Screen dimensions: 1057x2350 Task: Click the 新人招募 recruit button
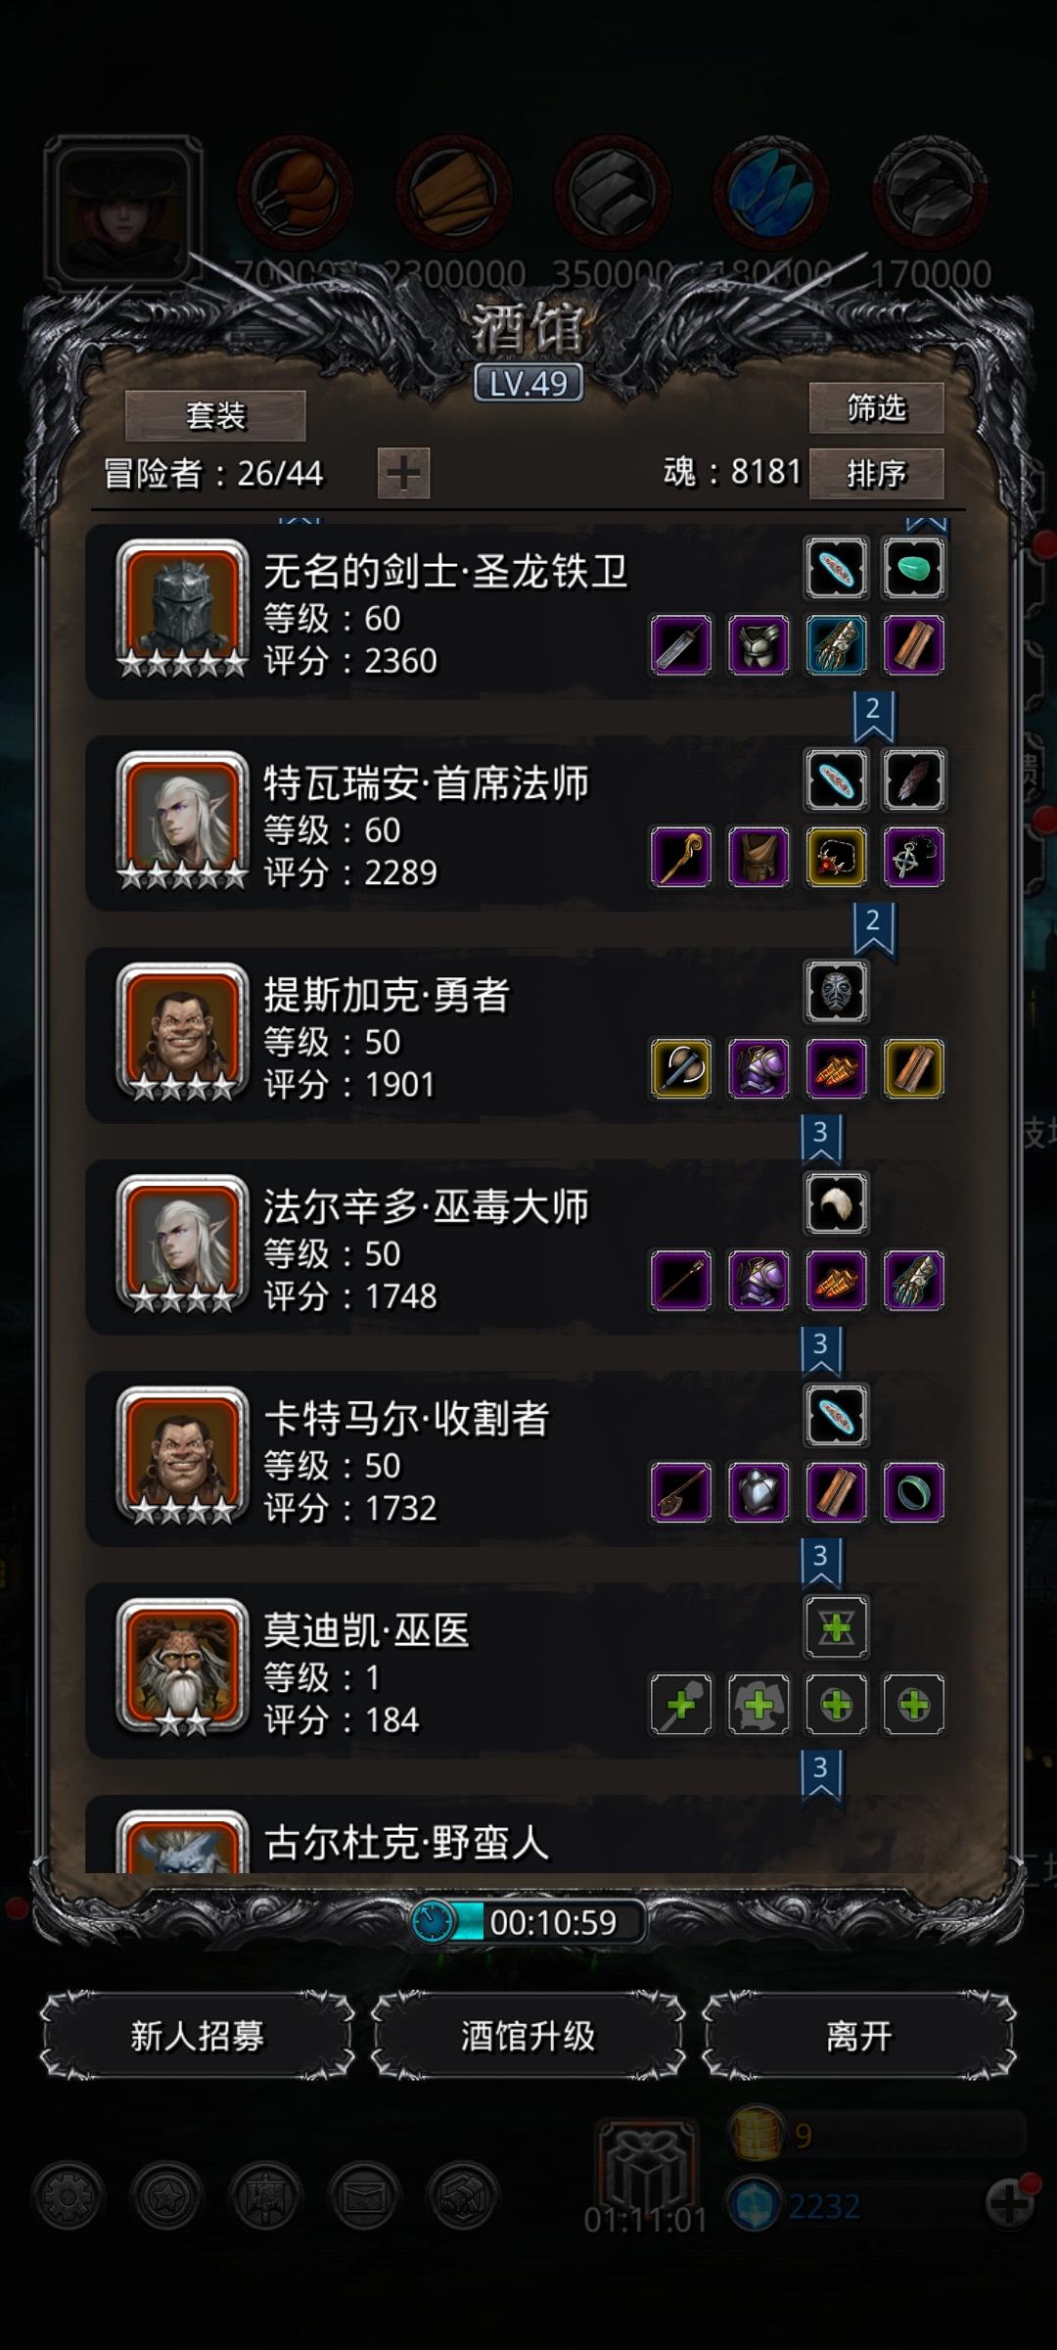point(197,2036)
